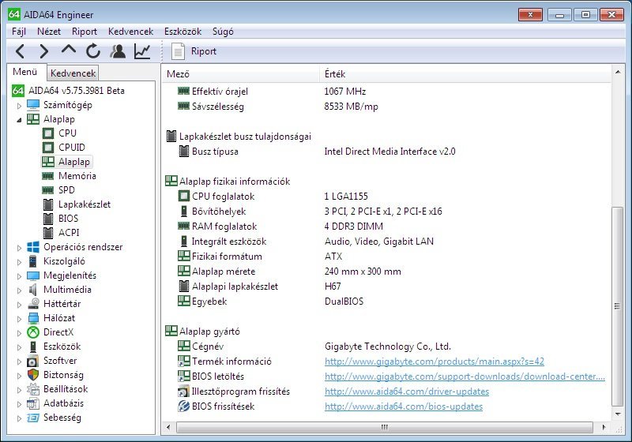Expand the Kiszolgáló node
This screenshot has height=442, width=632.
pos(19,262)
